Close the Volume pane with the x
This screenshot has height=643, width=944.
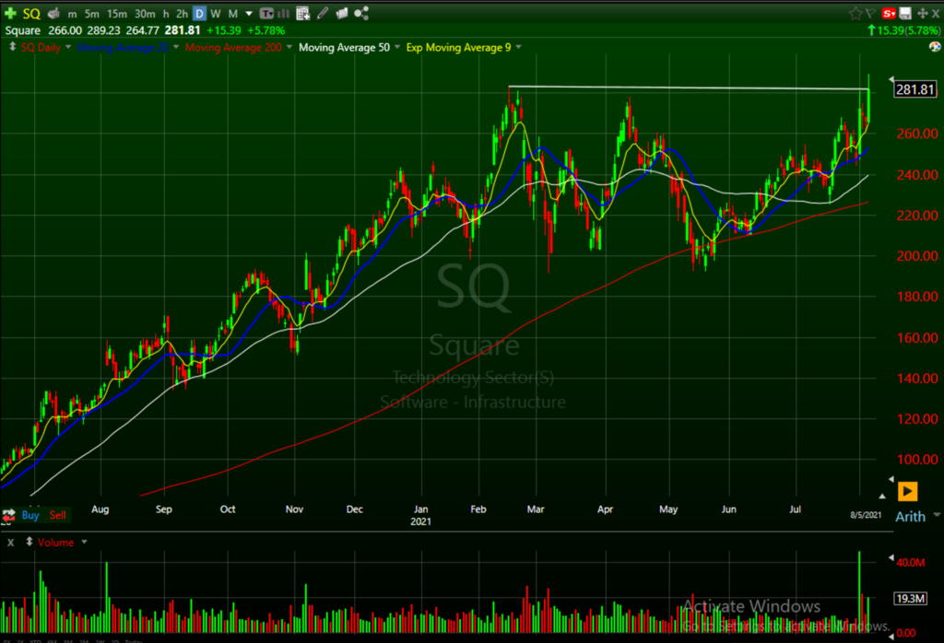[11, 543]
